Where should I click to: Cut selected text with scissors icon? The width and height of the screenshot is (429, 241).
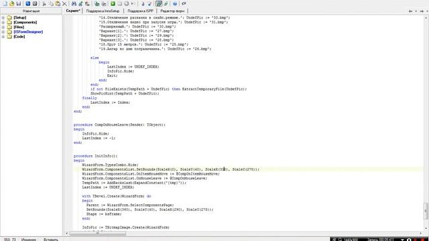(44, 3)
